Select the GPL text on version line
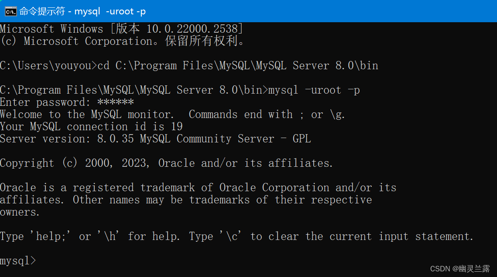The image size is (497, 277). point(302,138)
